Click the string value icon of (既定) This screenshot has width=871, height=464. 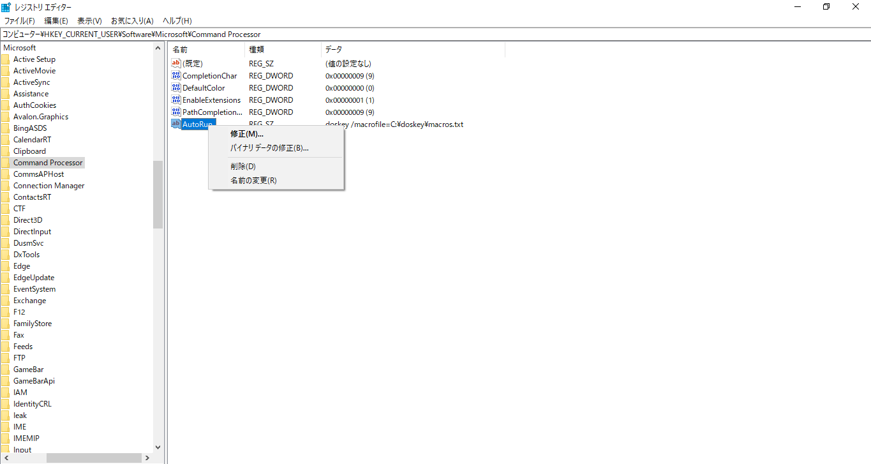click(x=177, y=63)
